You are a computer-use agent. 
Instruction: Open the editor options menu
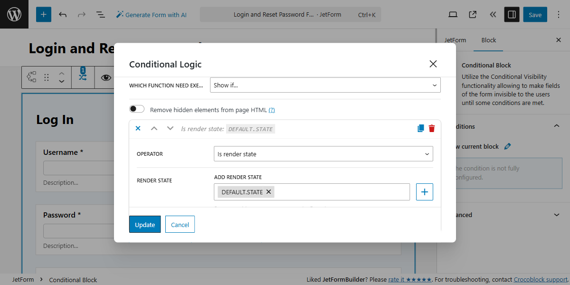(x=558, y=15)
